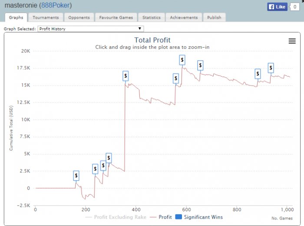Click the blue Significant Wins legend swatch

click(x=178, y=217)
